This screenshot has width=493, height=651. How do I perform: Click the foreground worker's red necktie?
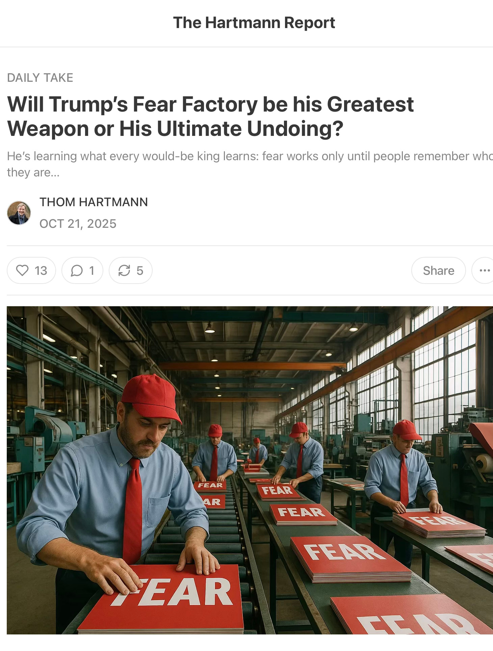point(133,510)
